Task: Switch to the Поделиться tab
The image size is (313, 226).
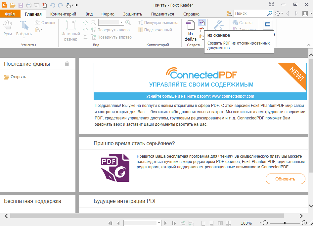Action: (x=162, y=14)
